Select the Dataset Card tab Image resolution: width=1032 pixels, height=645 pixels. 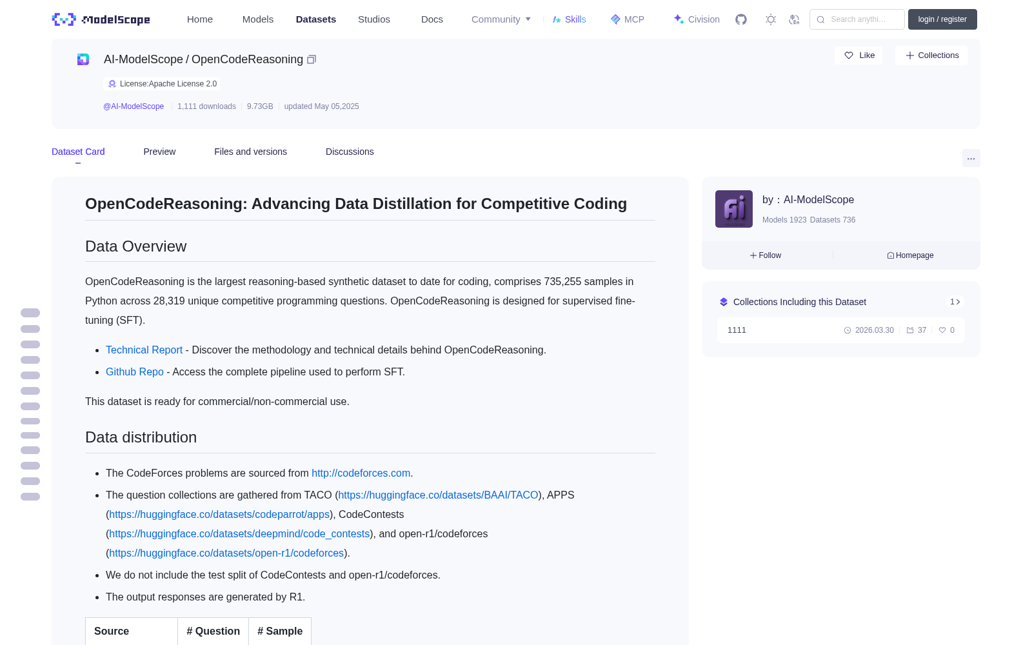78,152
